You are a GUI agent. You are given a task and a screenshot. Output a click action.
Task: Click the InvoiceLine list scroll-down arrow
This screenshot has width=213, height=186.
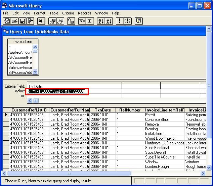[35, 72]
